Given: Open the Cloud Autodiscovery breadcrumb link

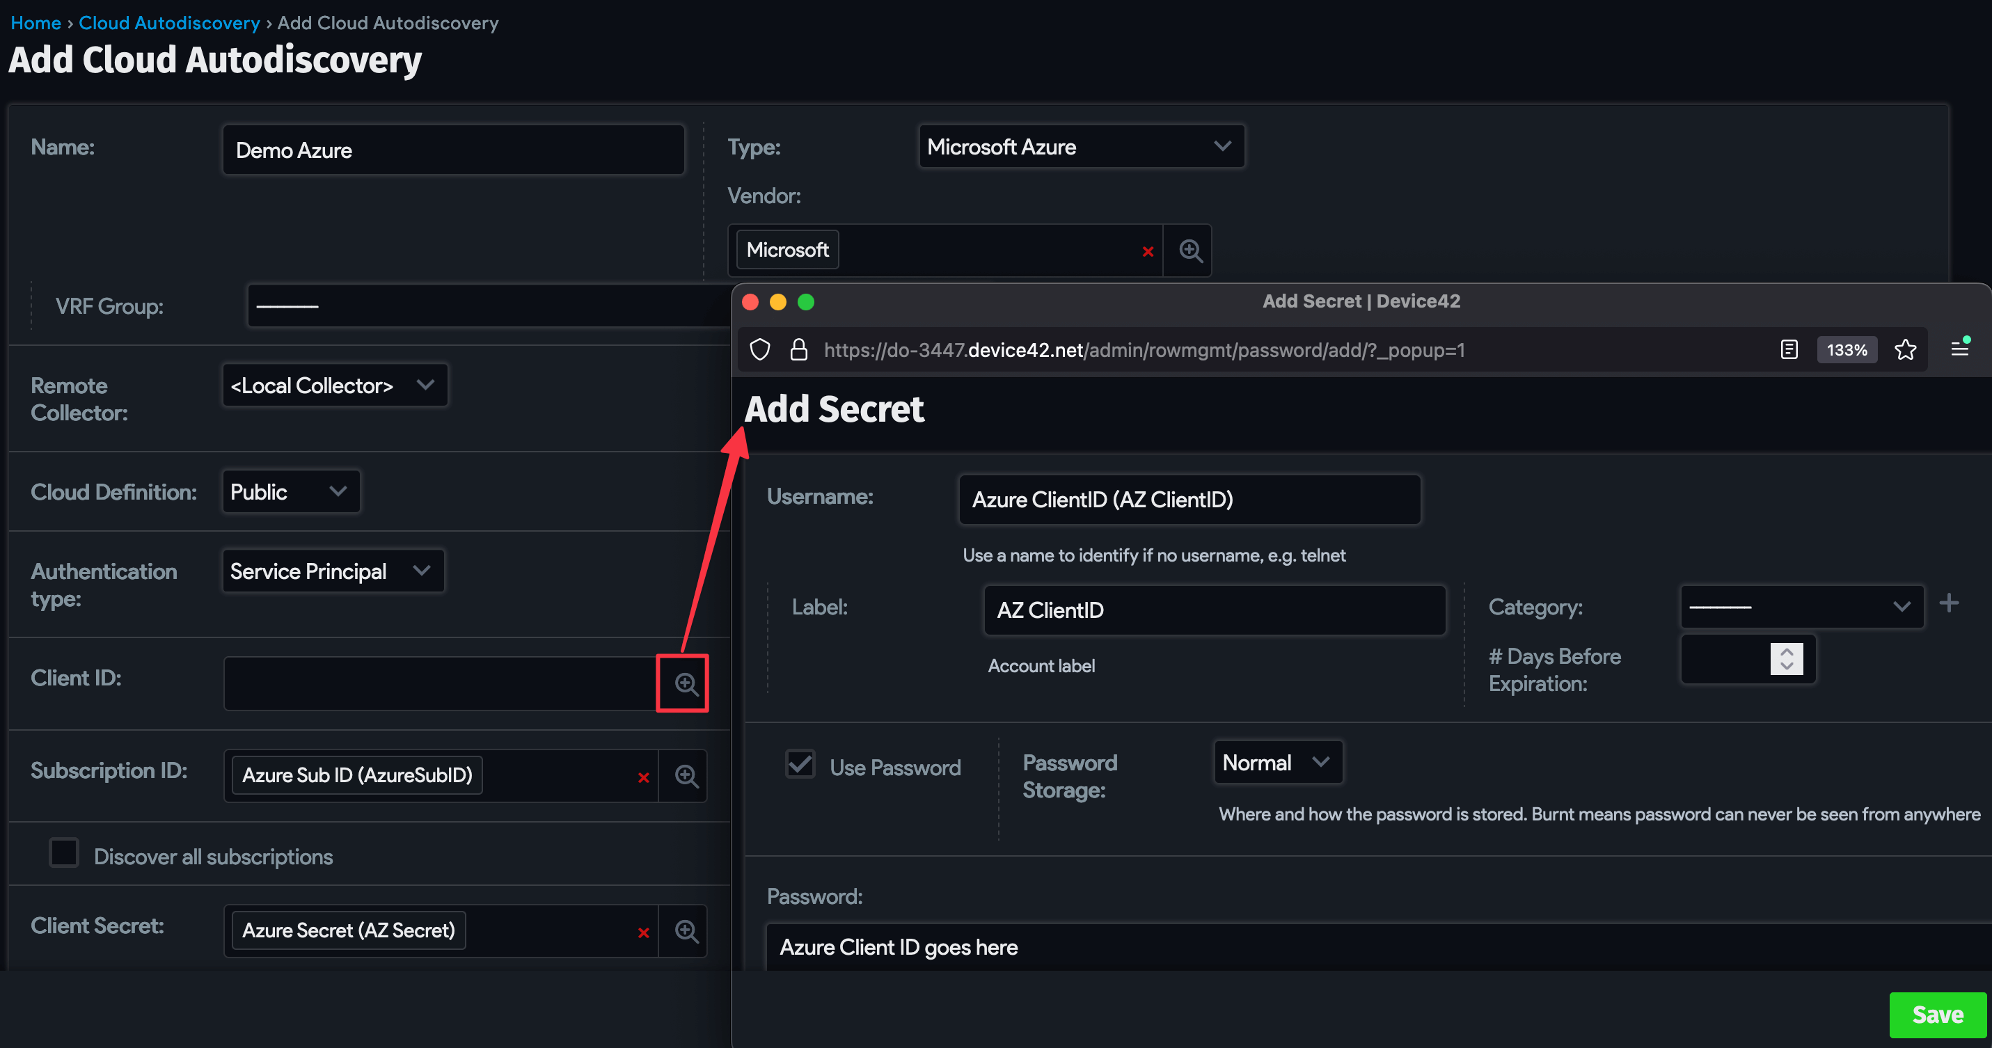Looking at the screenshot, I should (x=169, y=22).
